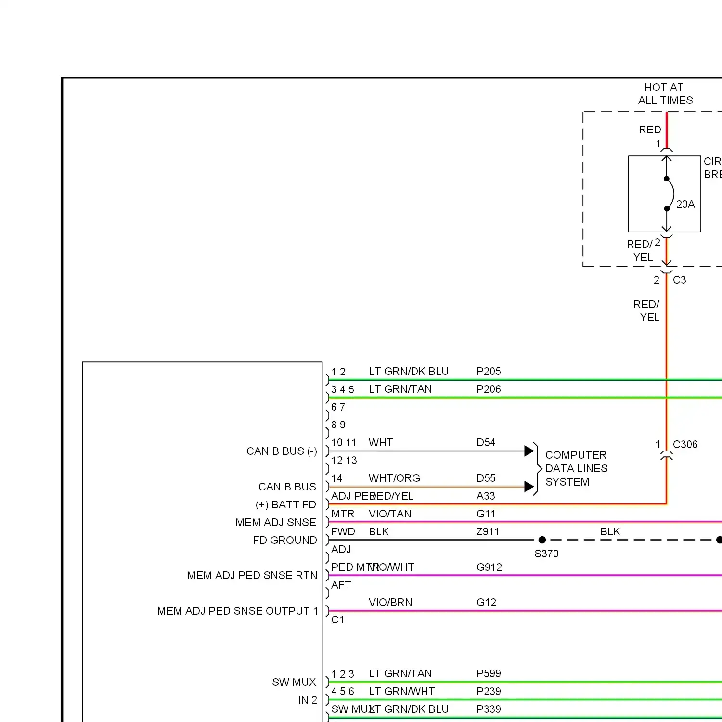
Task: Select the 20A circuit breaker symbol
Action: click(664, 193)
